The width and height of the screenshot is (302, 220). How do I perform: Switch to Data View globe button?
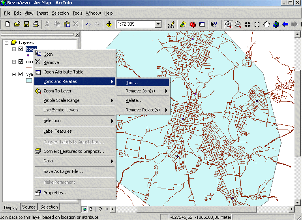tap(85, 209)
